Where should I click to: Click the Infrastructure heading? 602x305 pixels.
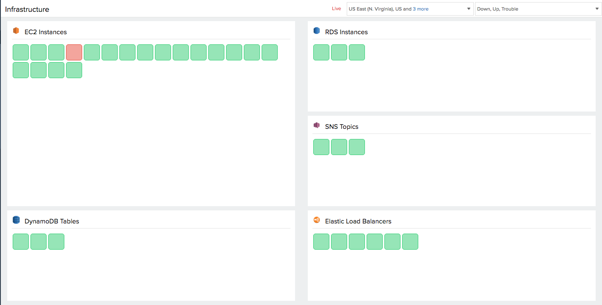tap(27, 9)
